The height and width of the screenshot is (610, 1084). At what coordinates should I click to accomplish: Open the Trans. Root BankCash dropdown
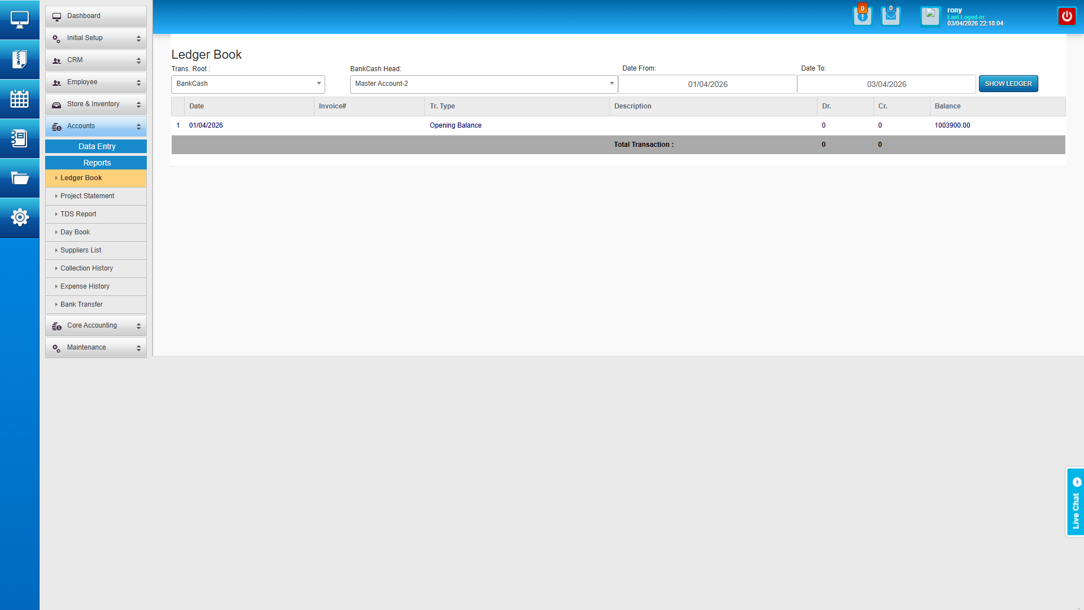(x=248, y=84)
